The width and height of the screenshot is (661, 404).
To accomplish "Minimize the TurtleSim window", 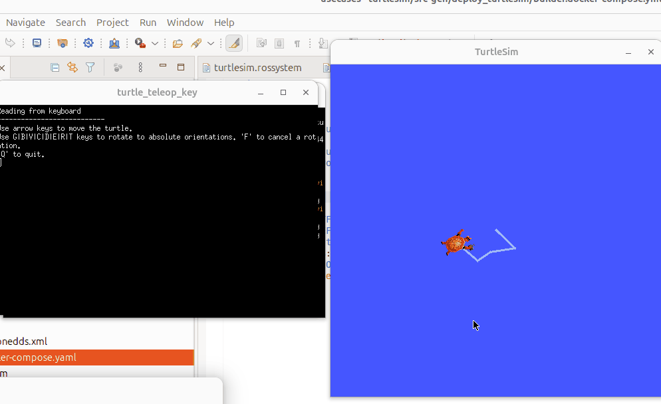I will coord(628,52).
